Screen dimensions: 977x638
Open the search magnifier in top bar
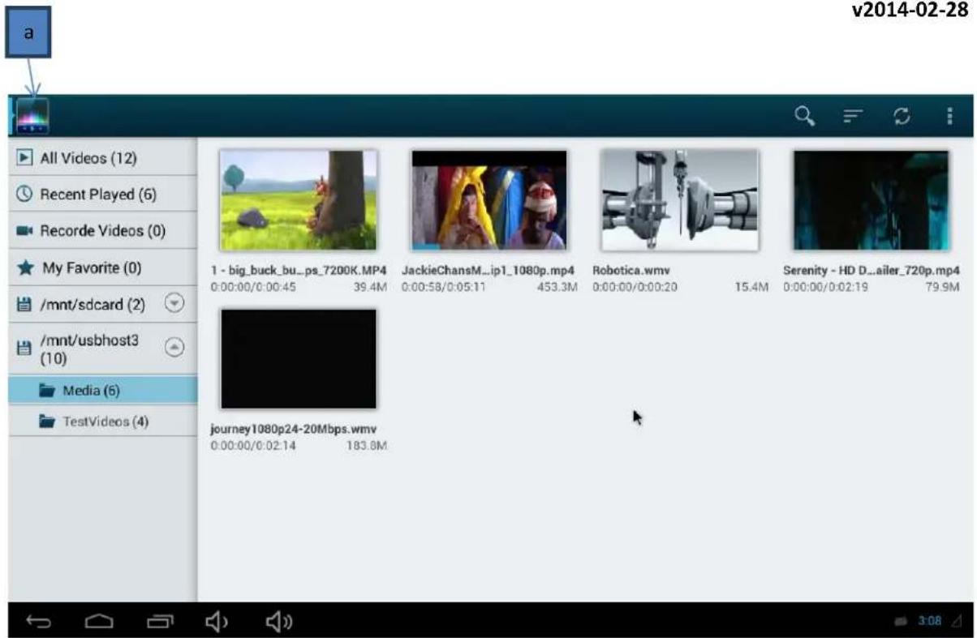[x=804, y=116]
